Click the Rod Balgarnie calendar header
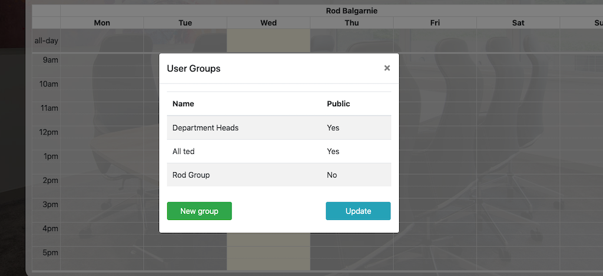603x276 pixels. [352, 11]
